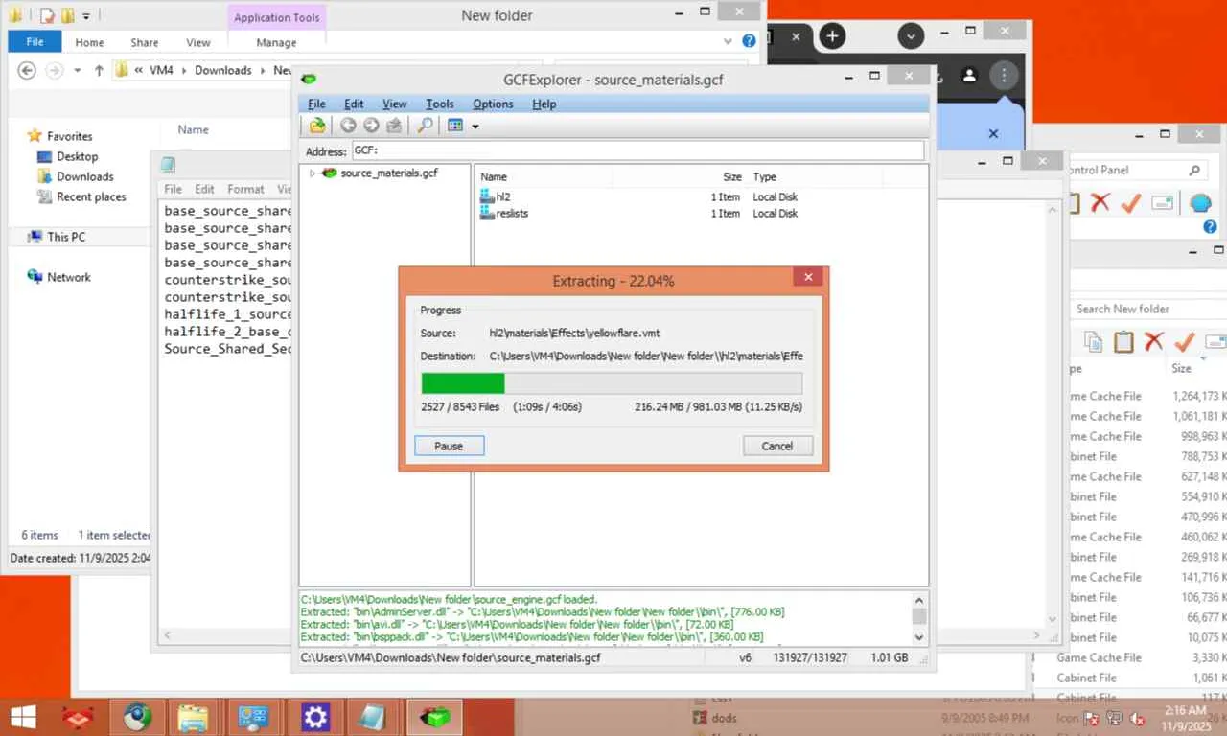Open Favorites in the navigation pane

[70, 136]
